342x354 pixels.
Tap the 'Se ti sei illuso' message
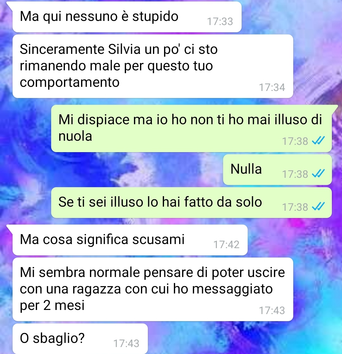pos(191,203)
